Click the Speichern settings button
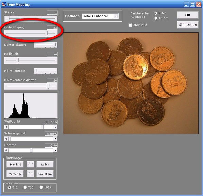Image resolution: width=203 pixels, height=196 pixels. [x=45, y=174]
